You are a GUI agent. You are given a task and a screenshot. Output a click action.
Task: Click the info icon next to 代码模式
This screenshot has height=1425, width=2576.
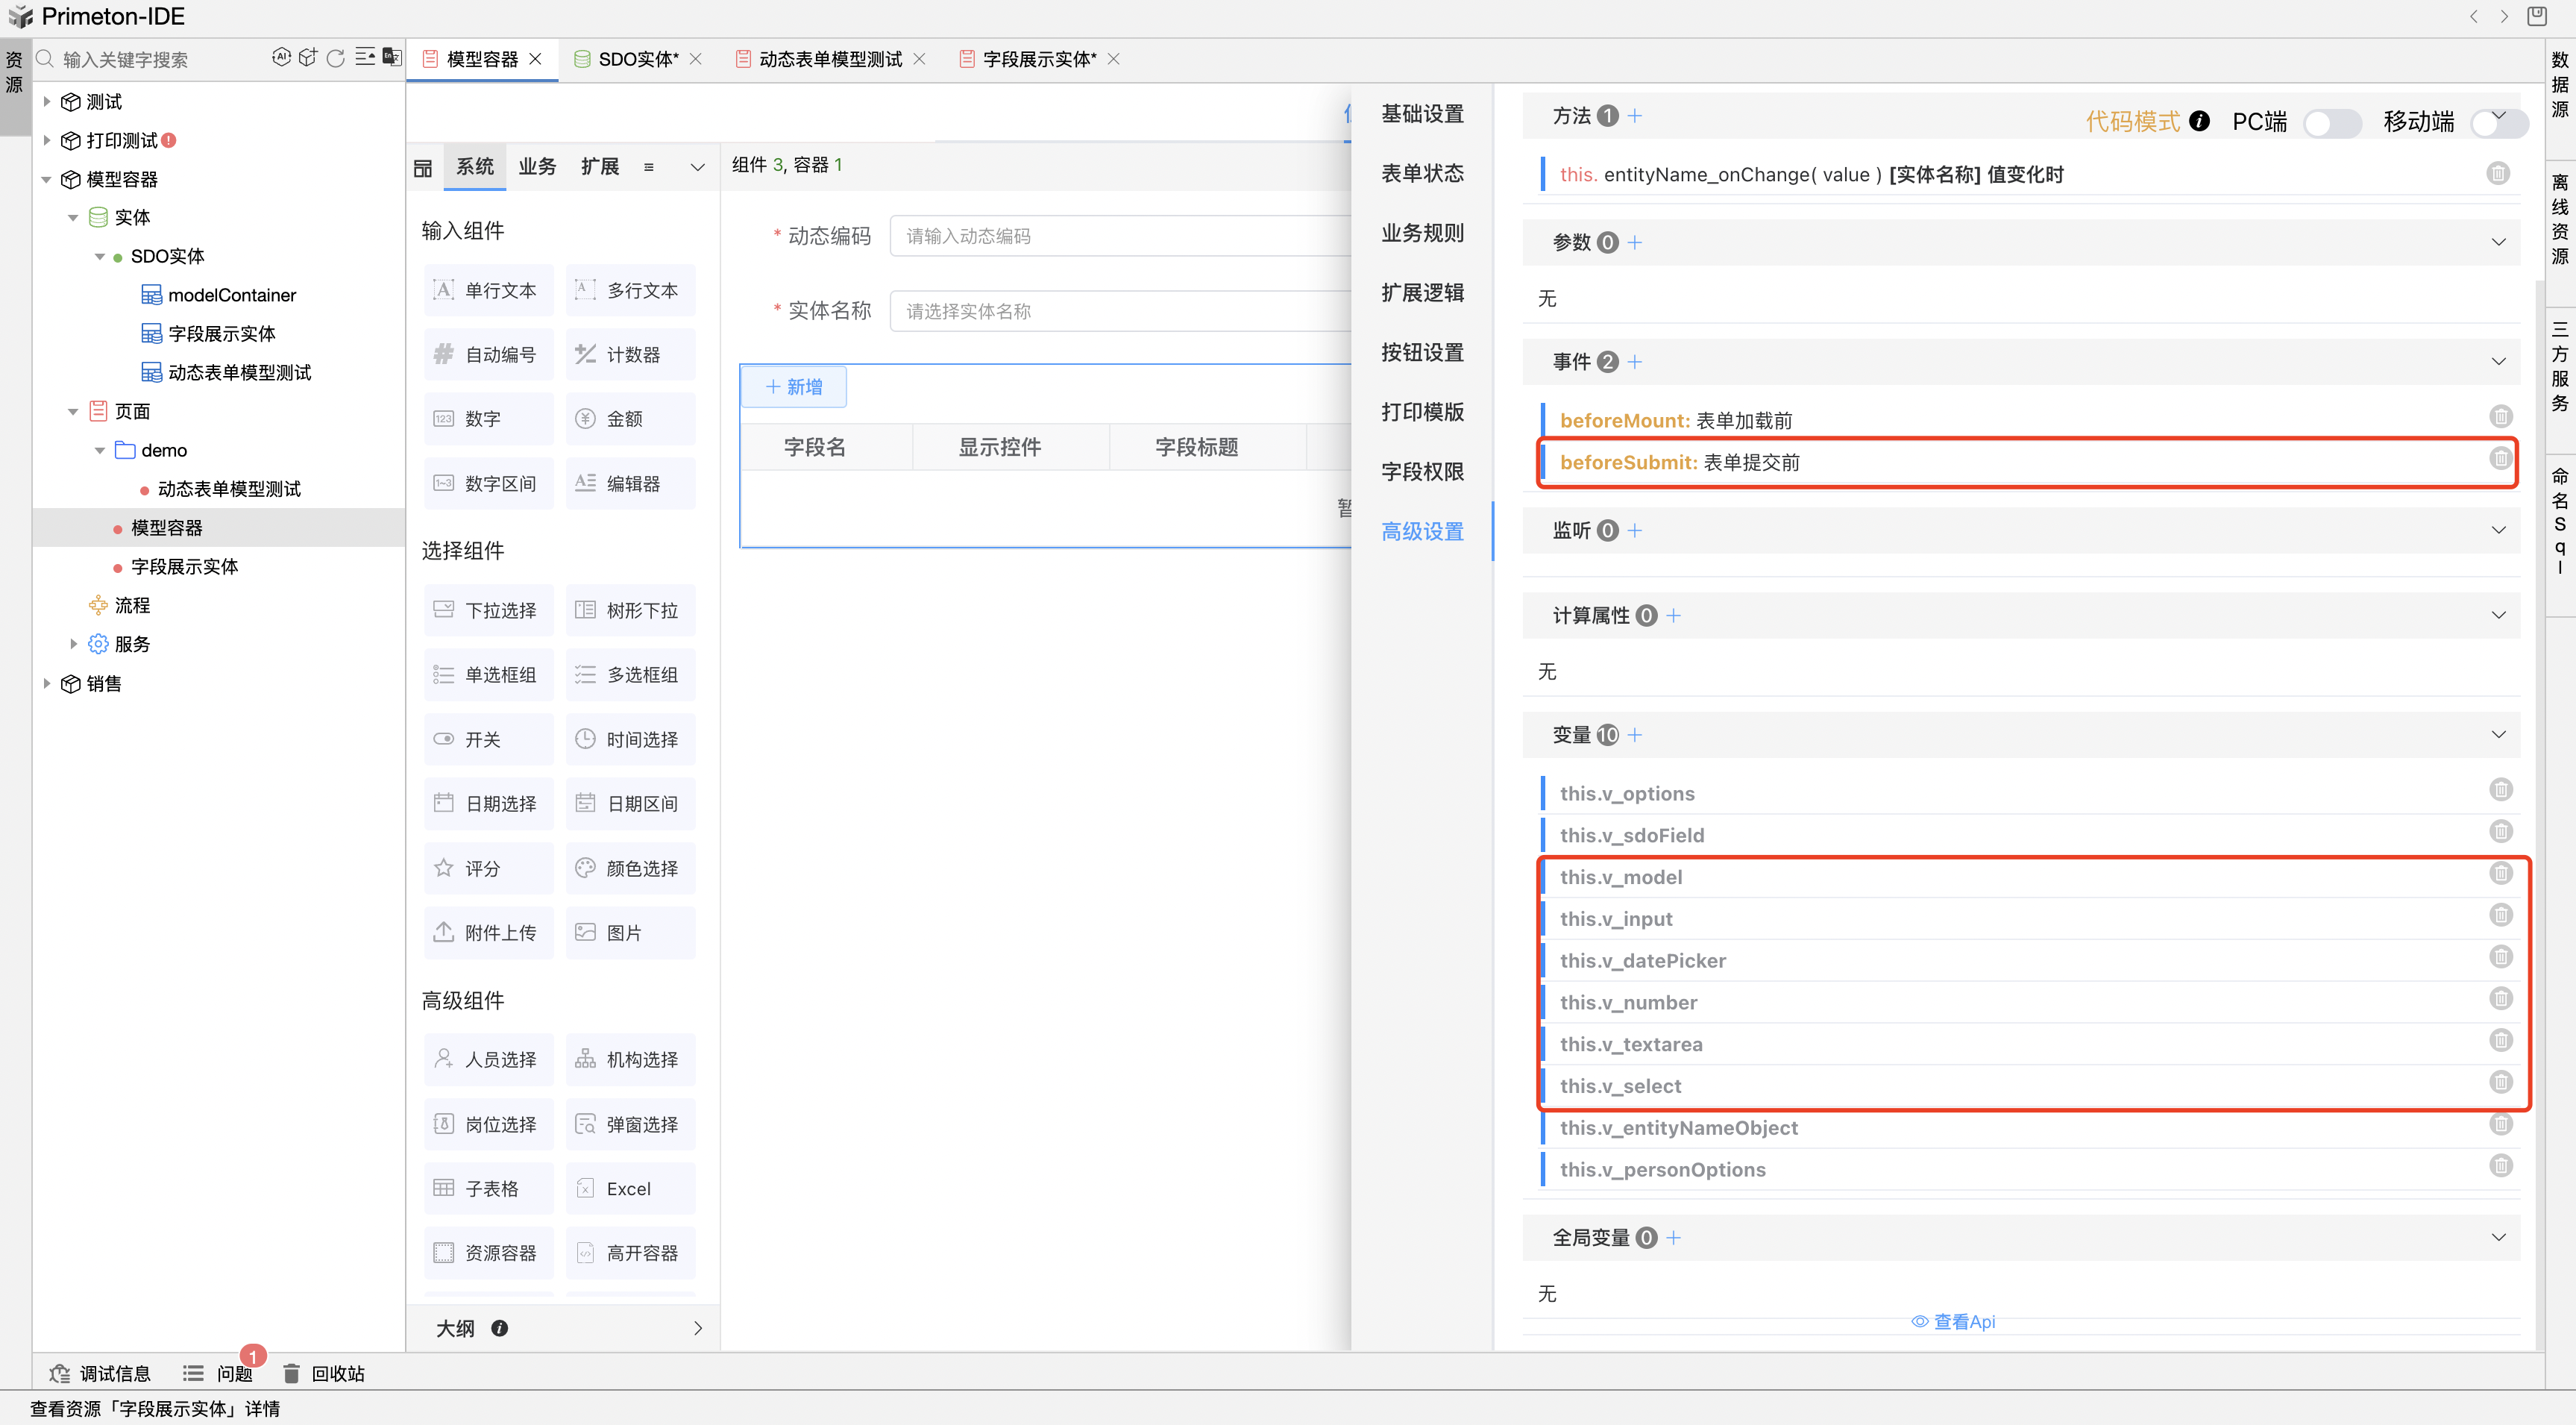pyautogui.click(x=2199, y=121)
